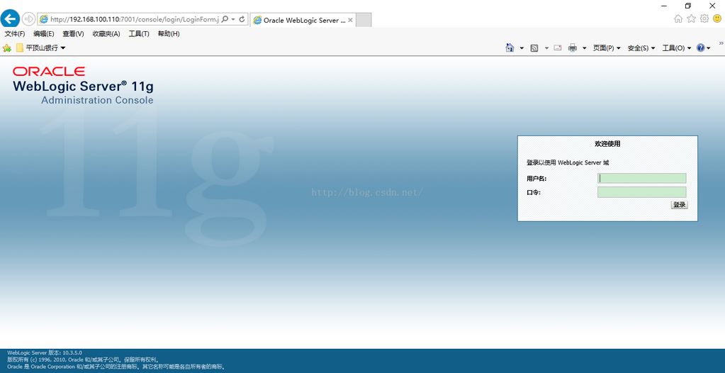Open the 文件(F) menu

(15, 34)
